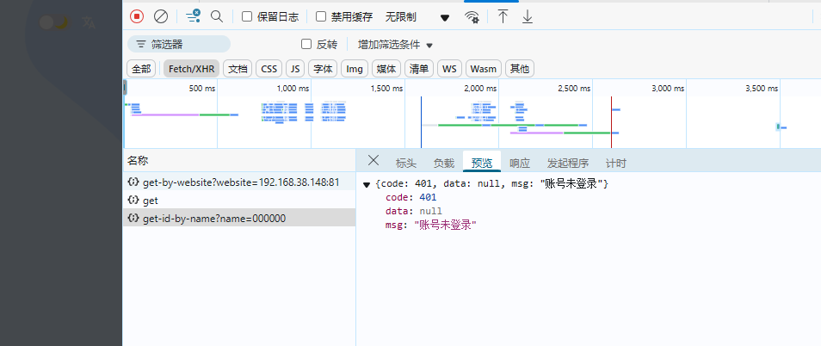Enable the 保留日志 checkbox
The image size is (821, 346).
point(247,16)
